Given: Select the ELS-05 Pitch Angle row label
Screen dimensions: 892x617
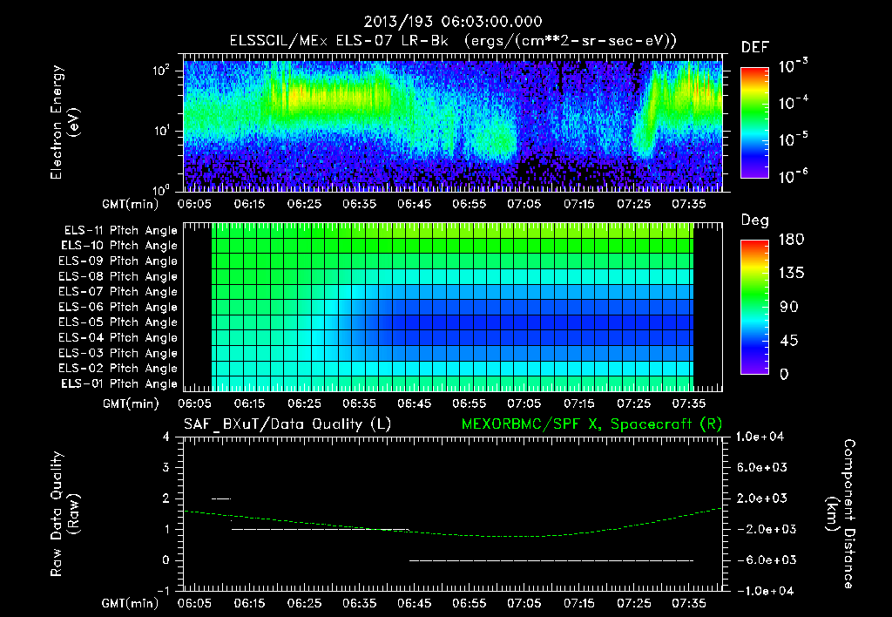Looking at the screenshot, I should click(x=118, y=322).
